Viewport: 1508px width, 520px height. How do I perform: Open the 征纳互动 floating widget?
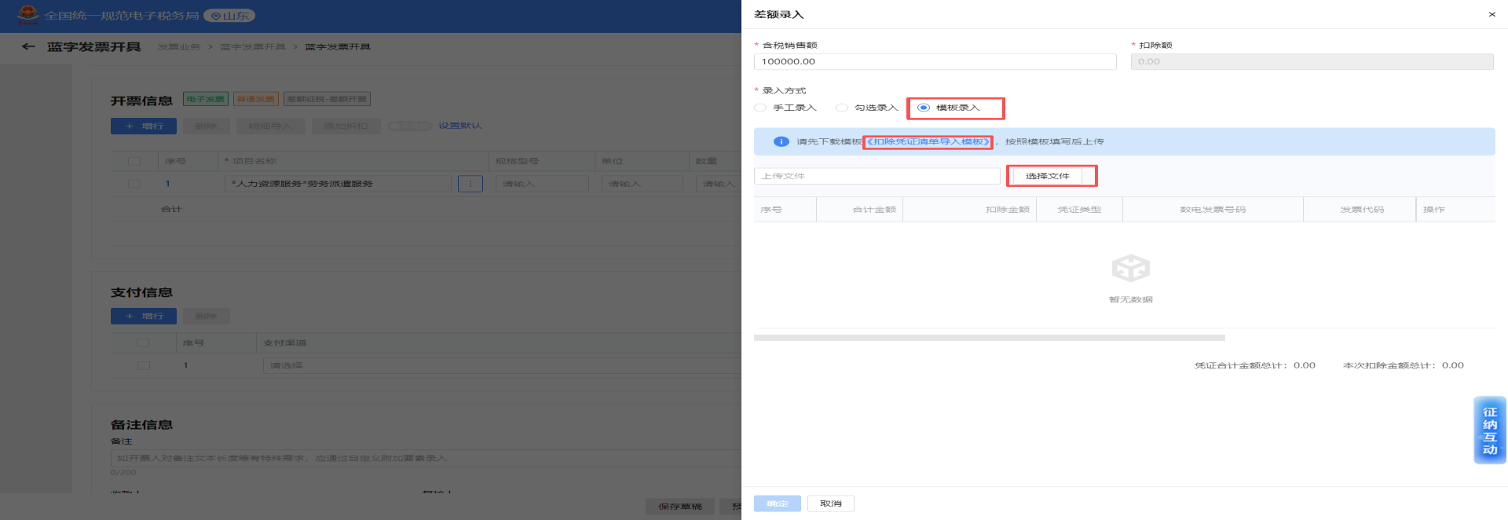(x=1489, y=430)
